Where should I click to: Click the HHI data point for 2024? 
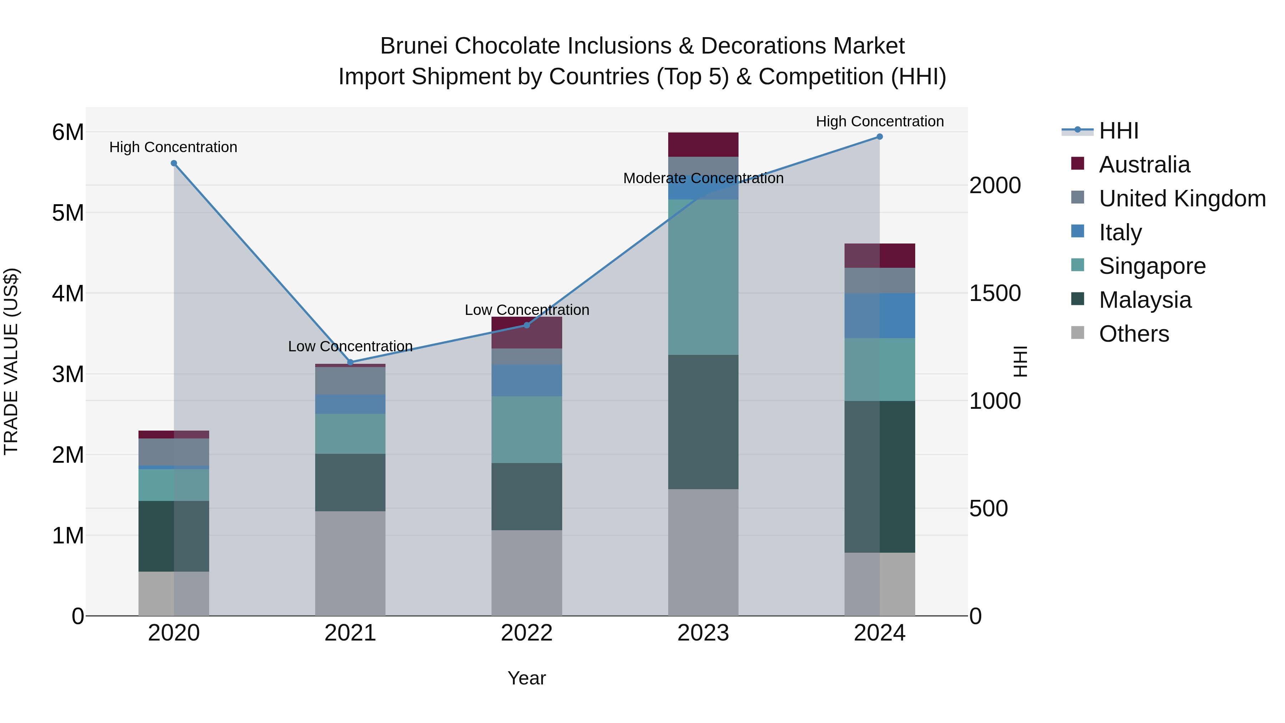(880, 137)
